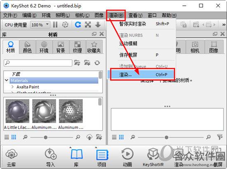Switch project panel to list view

pyautogui.click(x=114, y=137)
